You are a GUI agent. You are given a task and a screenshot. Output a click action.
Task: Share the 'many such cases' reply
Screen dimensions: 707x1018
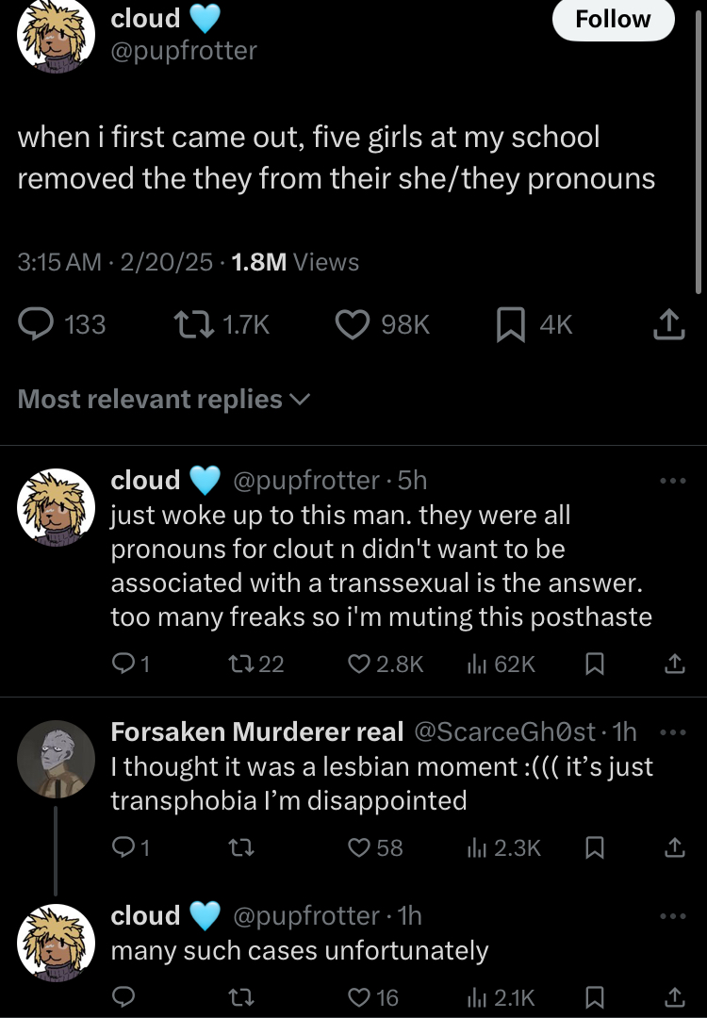(673, 996)
